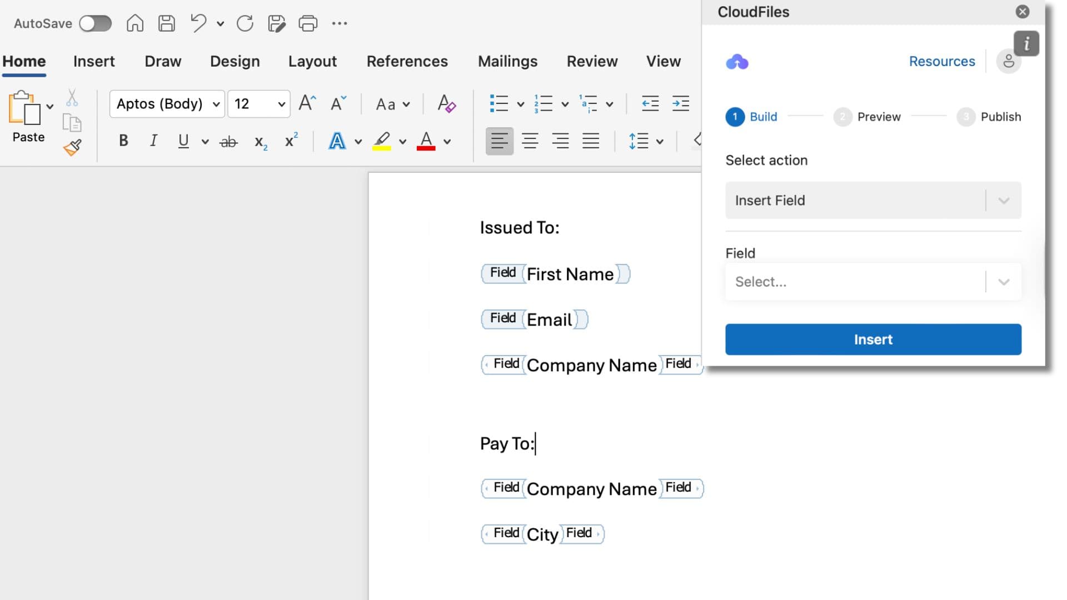Screen dimensions: 1067x600
Task: Undo the last action
Action: (197, 23)
